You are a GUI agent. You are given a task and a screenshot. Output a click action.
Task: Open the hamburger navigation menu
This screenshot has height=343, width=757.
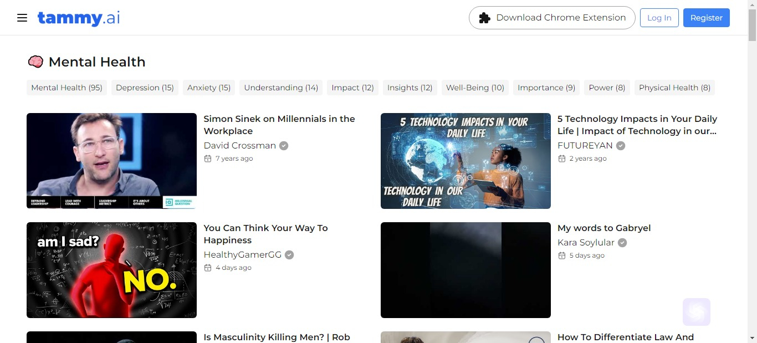pyautogui.click(x=22, y=18)
